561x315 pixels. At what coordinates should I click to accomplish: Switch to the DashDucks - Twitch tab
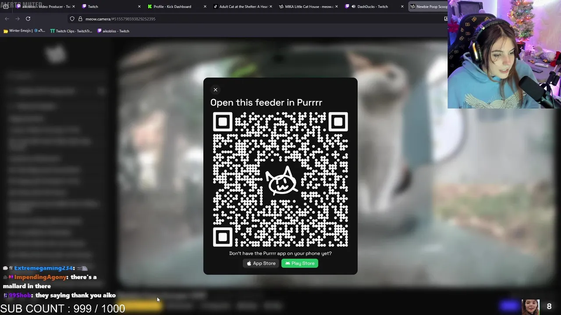point(373,7)
